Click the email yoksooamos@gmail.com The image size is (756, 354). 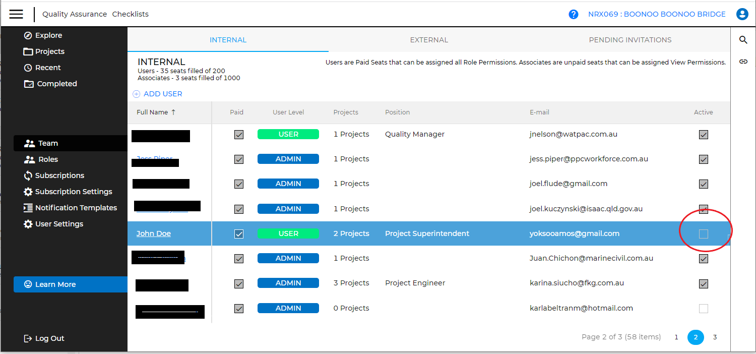[x=575, y=233]
